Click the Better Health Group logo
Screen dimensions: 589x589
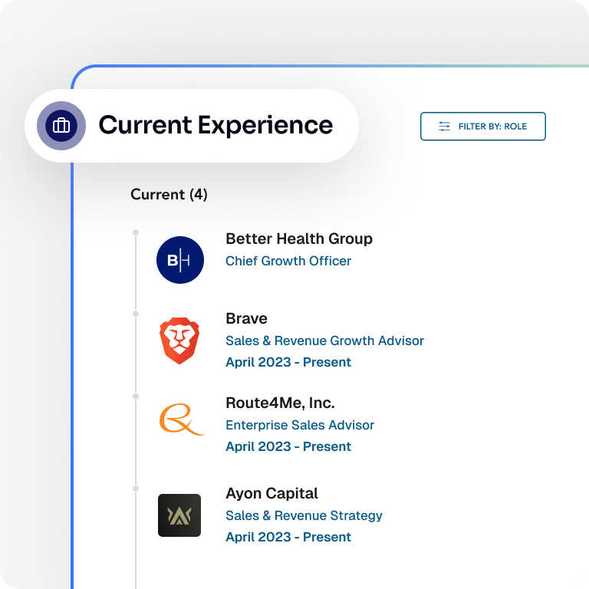(179, 261)
